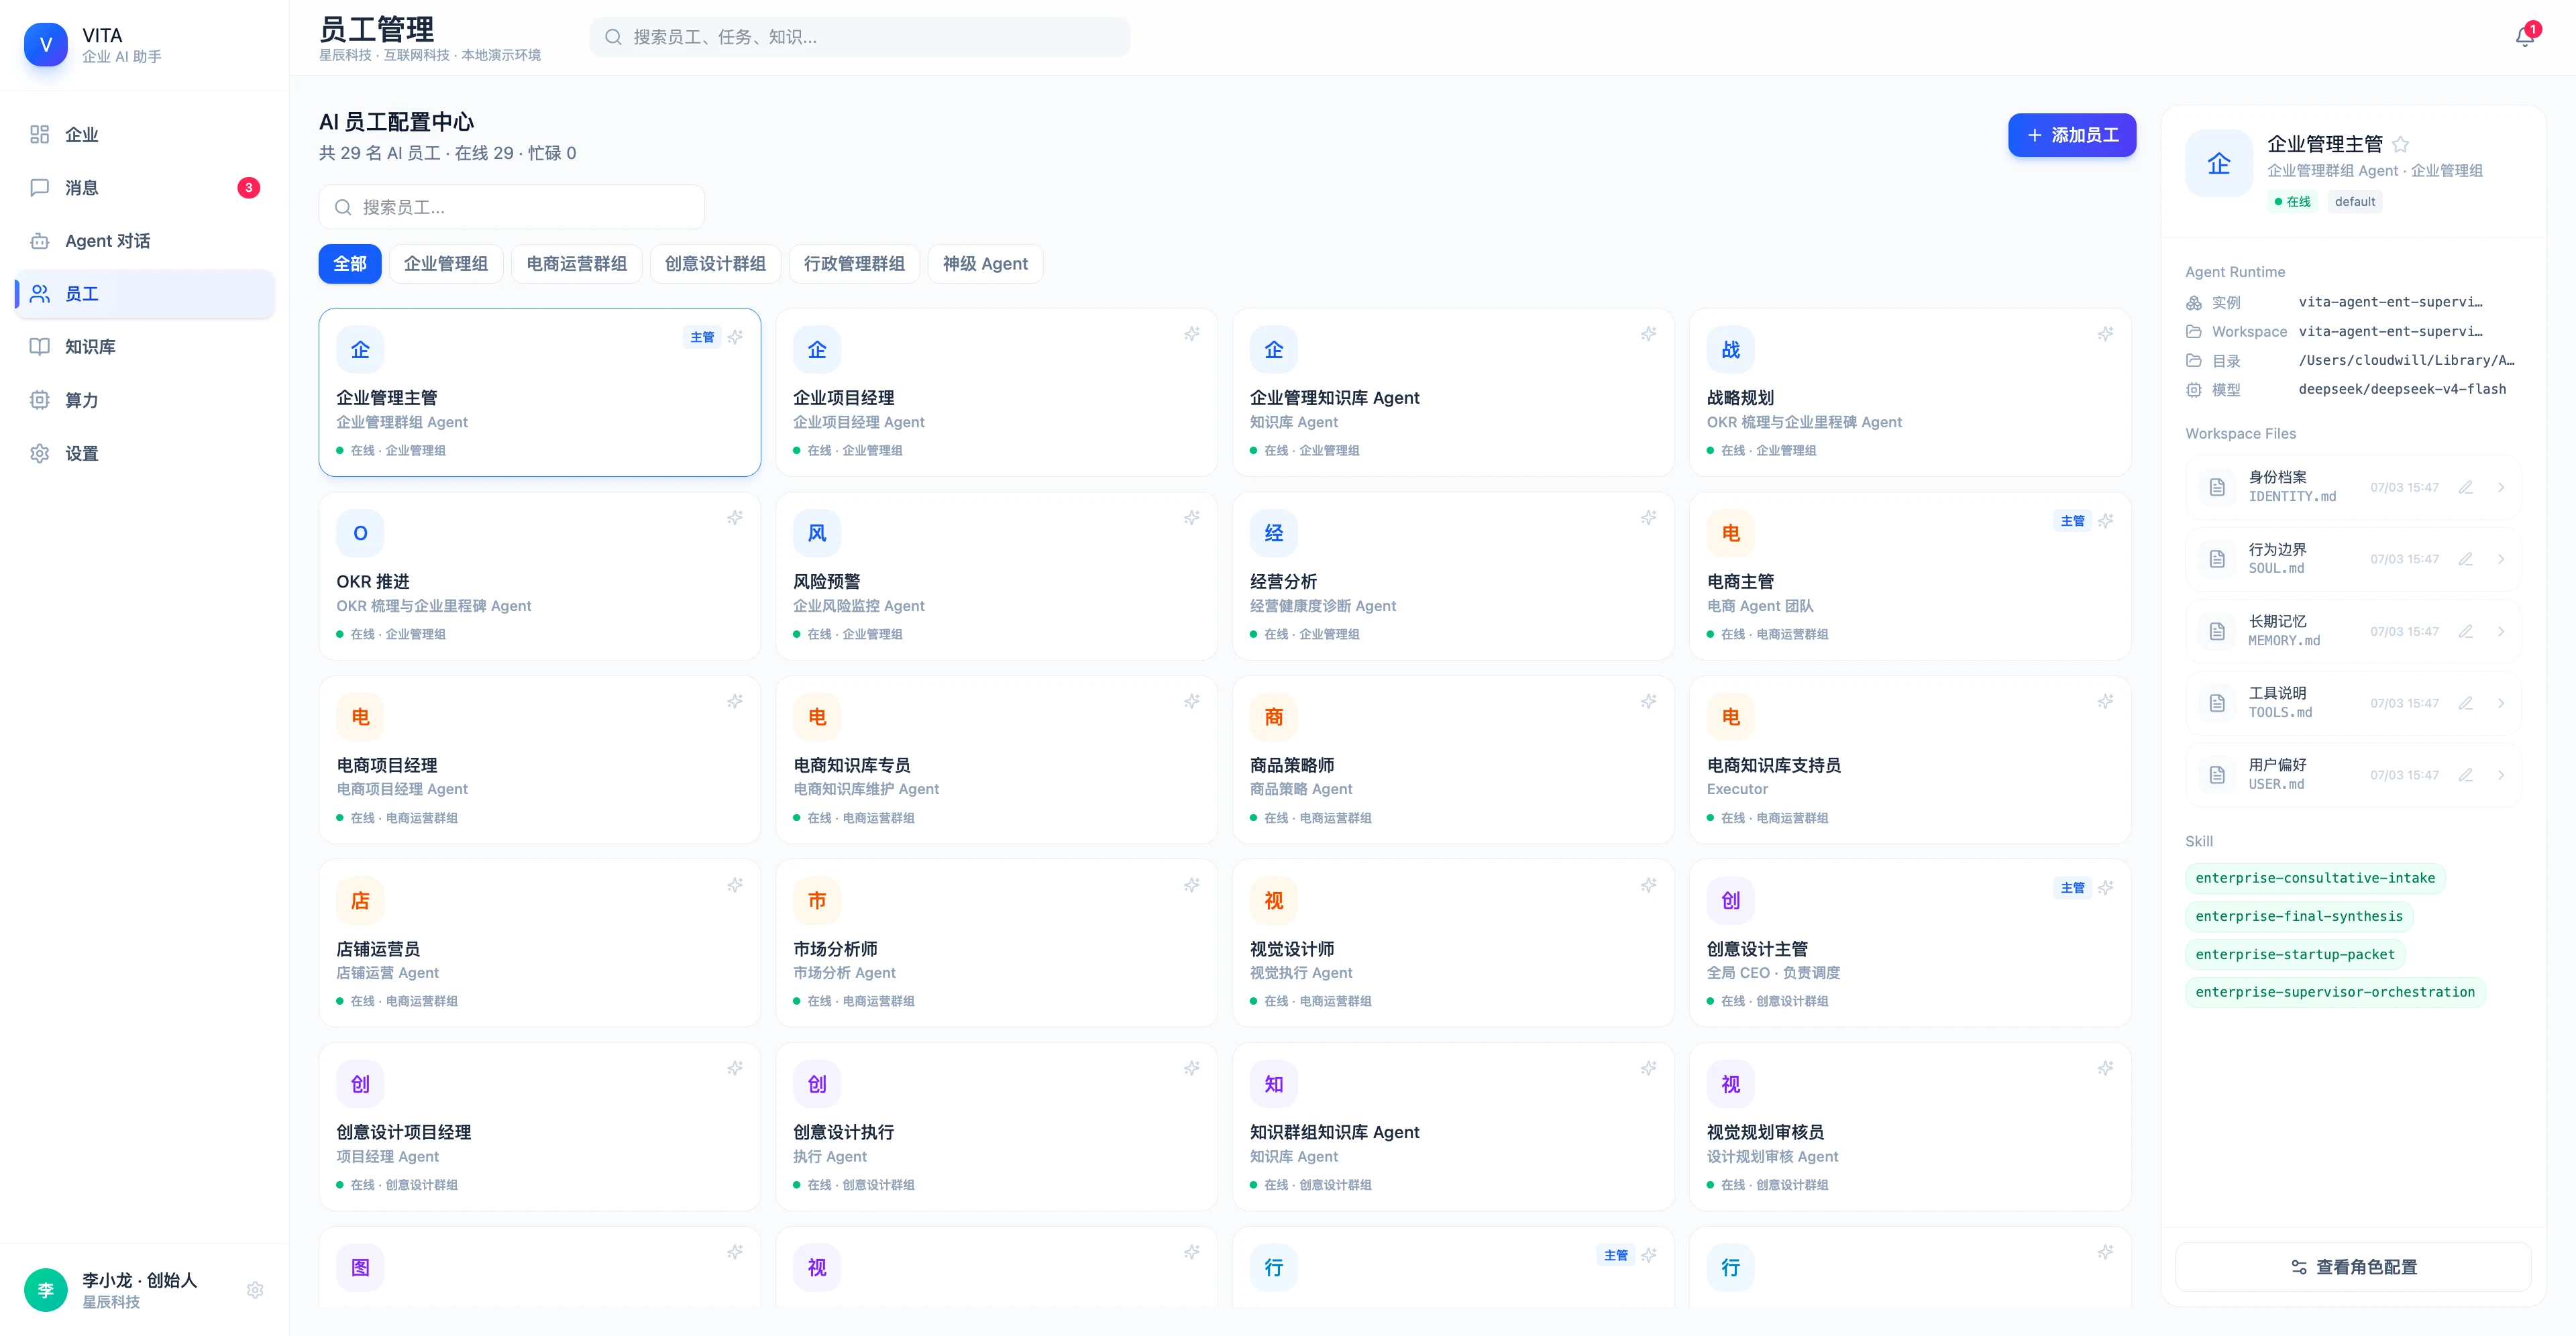Click the sparkle icon on 店铺运营员 card
This screenshot has height=1336, width=2576.
click(735, 885)
